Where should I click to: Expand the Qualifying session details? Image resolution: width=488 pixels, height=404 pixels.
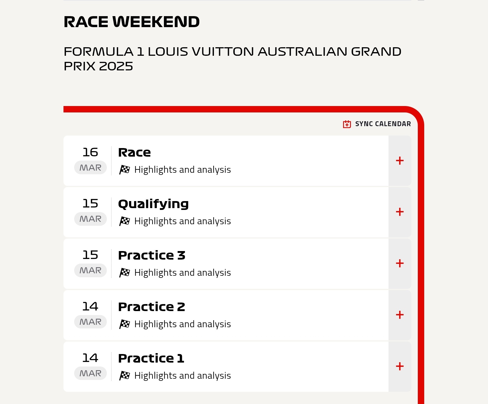click(x=399, y=212)
